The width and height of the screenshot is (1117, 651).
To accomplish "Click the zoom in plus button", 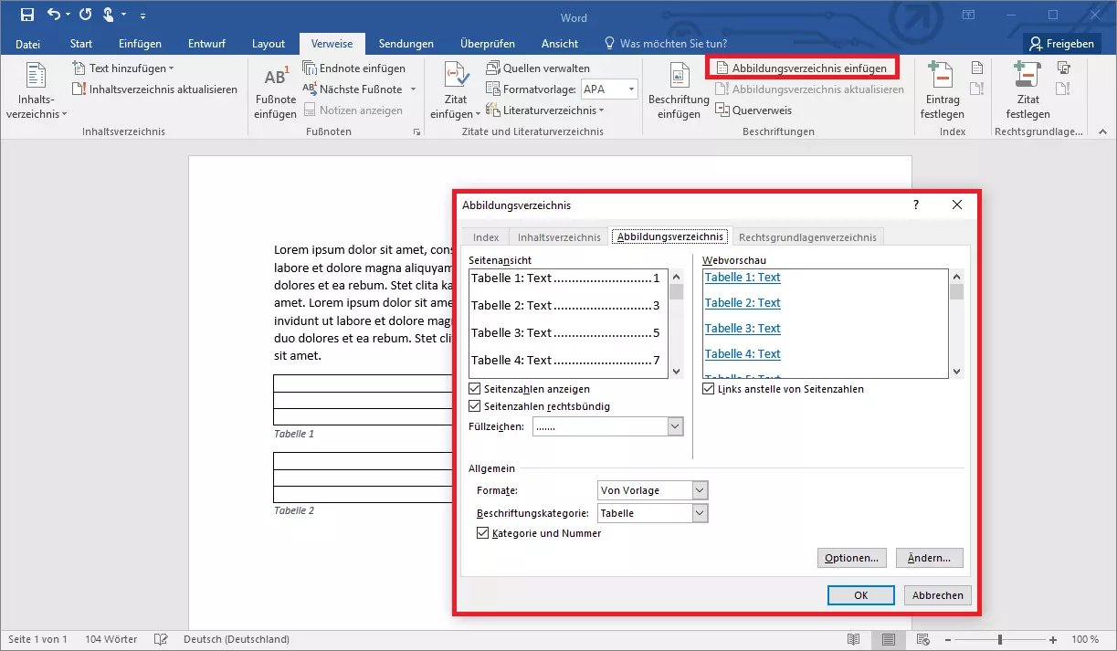I will coord(1053,639).
